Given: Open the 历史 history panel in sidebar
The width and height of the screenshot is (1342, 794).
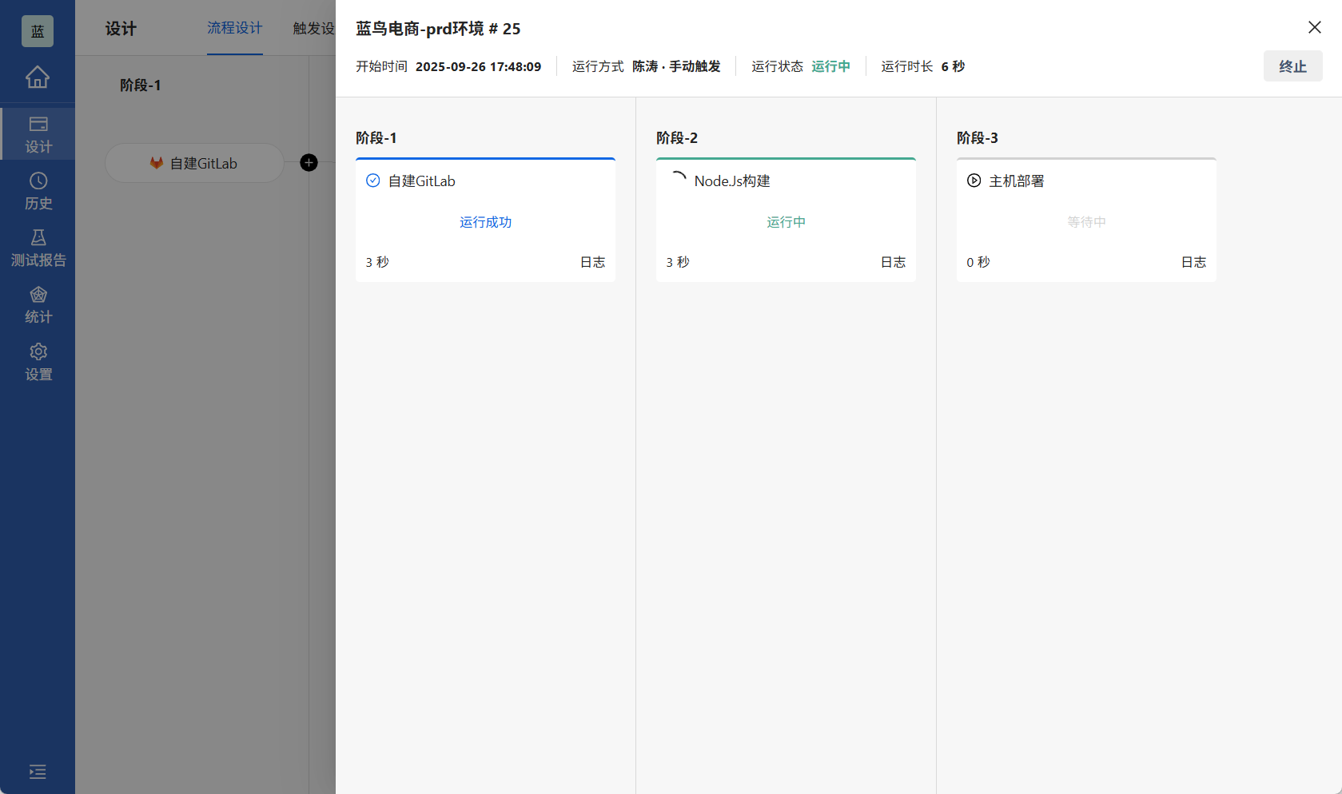Looking at the screenshot, I should pos(38,190).
